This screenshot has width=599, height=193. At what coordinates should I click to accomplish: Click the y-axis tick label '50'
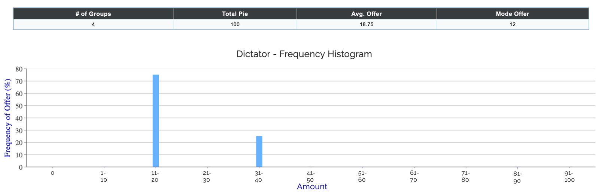(x=19, y=106)
